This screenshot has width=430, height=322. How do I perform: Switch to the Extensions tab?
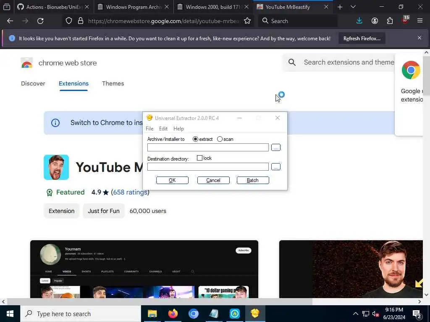(x=73, y=83)
